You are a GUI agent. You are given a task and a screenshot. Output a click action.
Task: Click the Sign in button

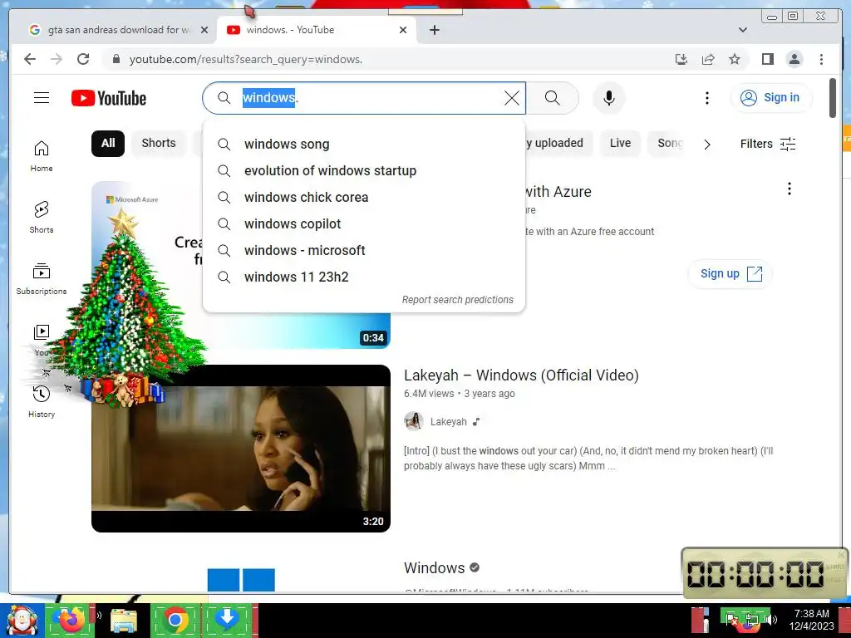point(770,98)
